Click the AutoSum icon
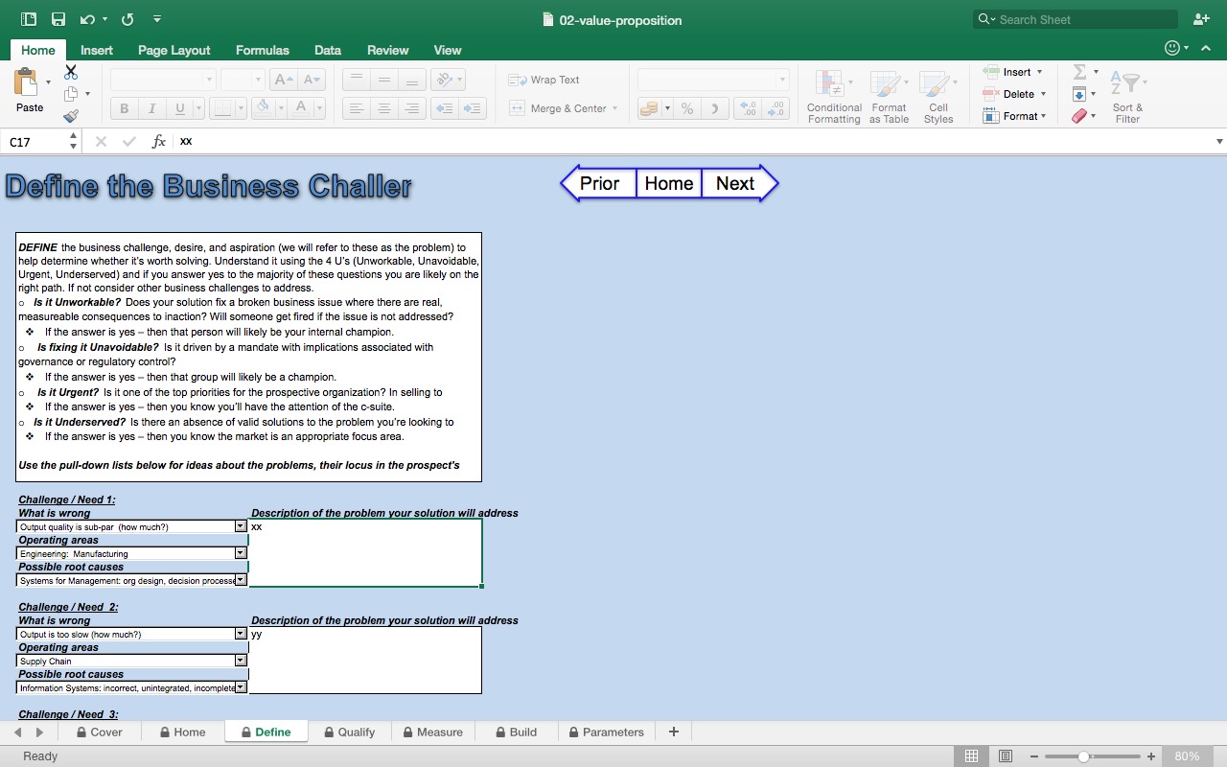 [1080, 71]
